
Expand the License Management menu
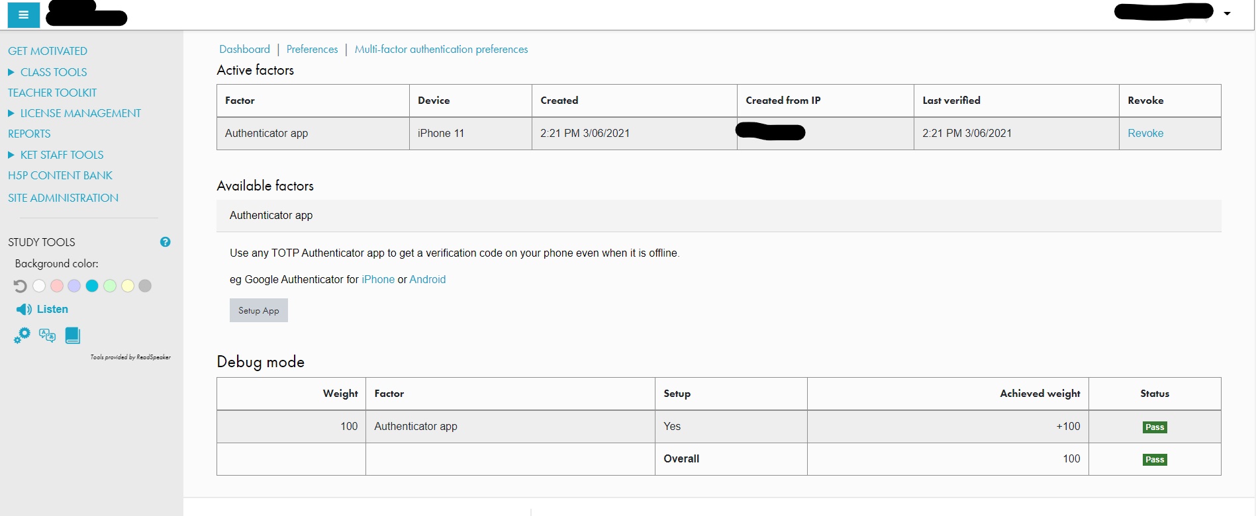coord(11,114)
